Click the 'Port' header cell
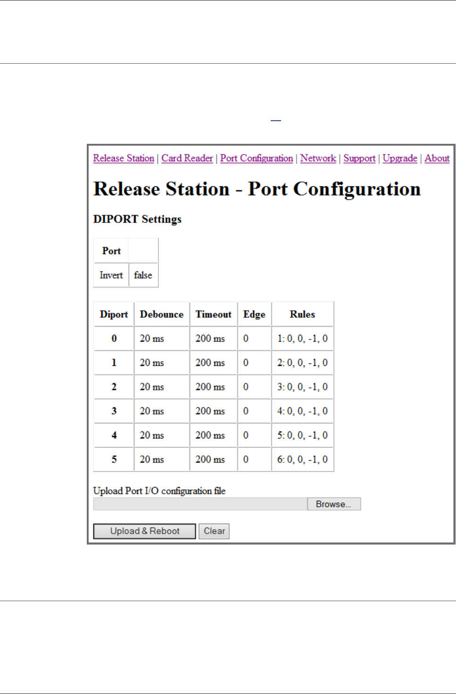 pyautogui.click(x=111, y=251)
